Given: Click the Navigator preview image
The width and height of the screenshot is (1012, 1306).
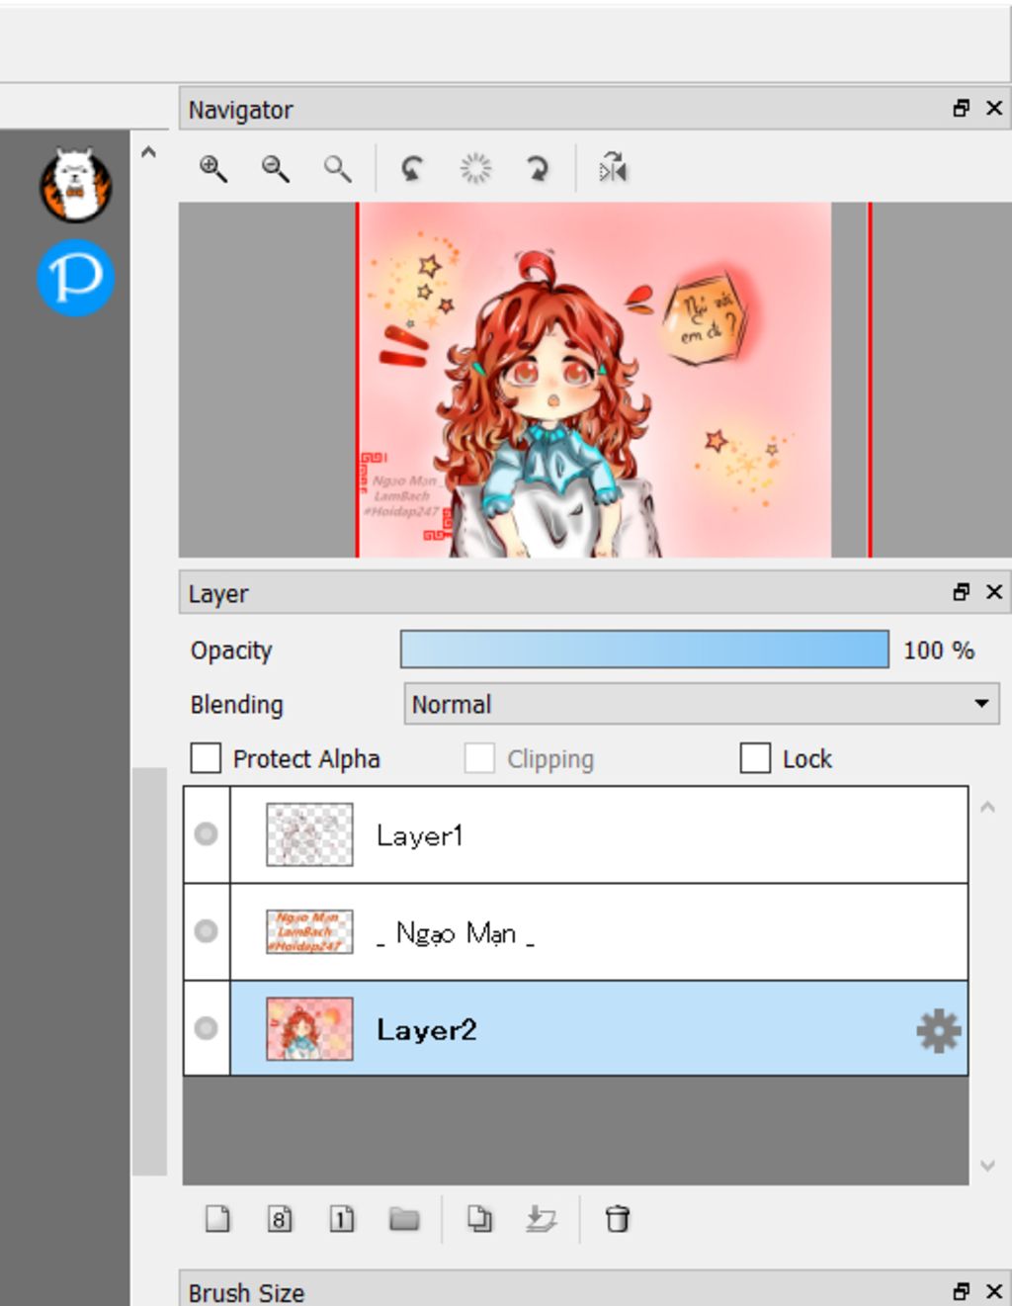Looking at the screenshot, I should pyautogui.click(x=594, y=380).
